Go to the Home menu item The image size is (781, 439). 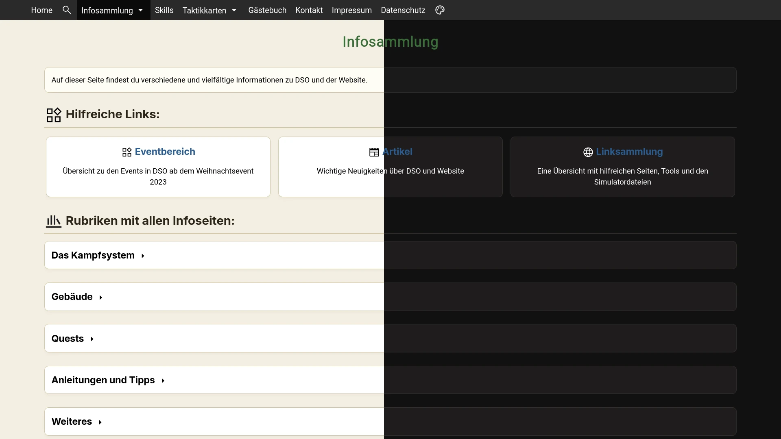(42, 10)
